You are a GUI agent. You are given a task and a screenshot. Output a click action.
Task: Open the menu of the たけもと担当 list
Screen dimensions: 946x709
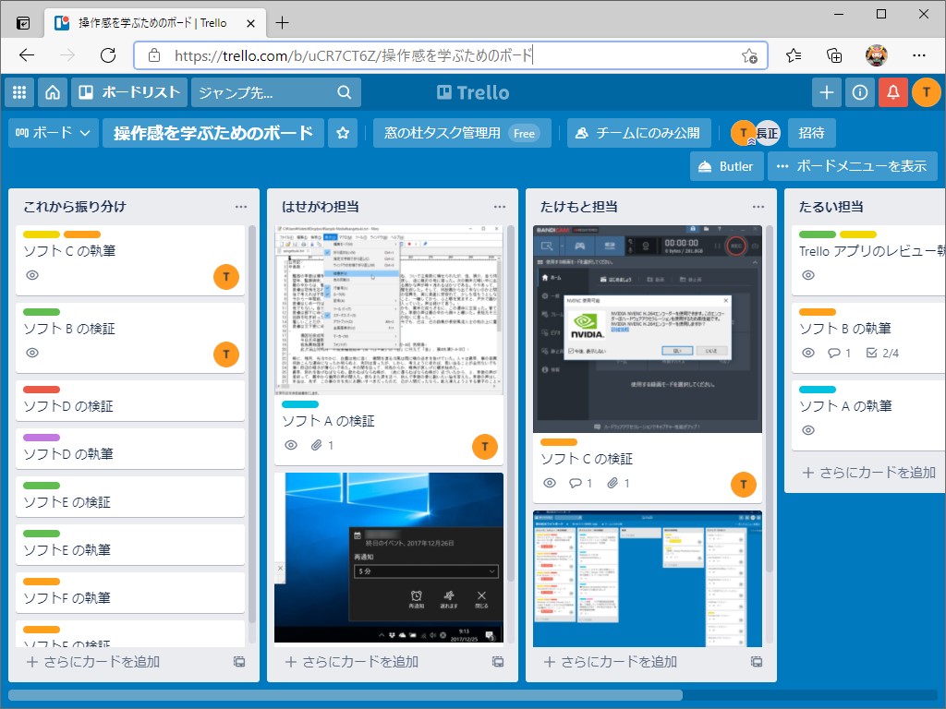758,205
